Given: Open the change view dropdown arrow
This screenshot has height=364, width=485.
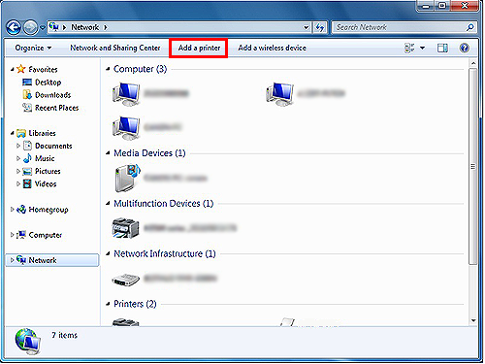Looking at the screenshot, I should (422, 49).
